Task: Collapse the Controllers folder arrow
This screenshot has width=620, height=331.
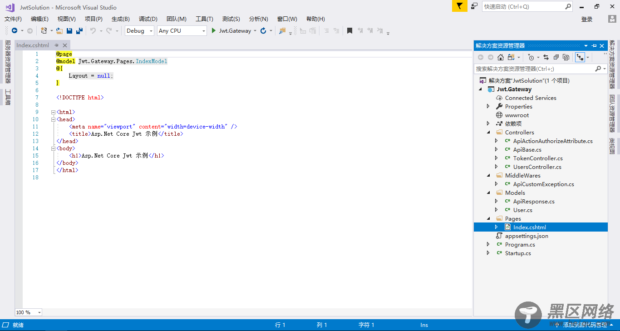Action: click(x=488, y=132)
